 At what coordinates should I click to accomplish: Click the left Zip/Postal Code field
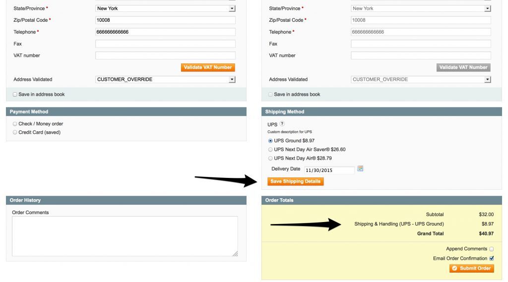(165, 20)
